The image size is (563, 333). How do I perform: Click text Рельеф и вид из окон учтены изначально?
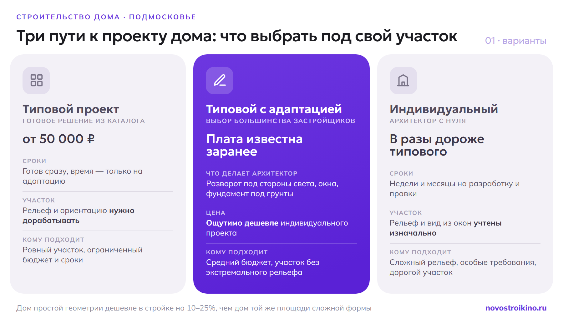click(x=445, y=228)
